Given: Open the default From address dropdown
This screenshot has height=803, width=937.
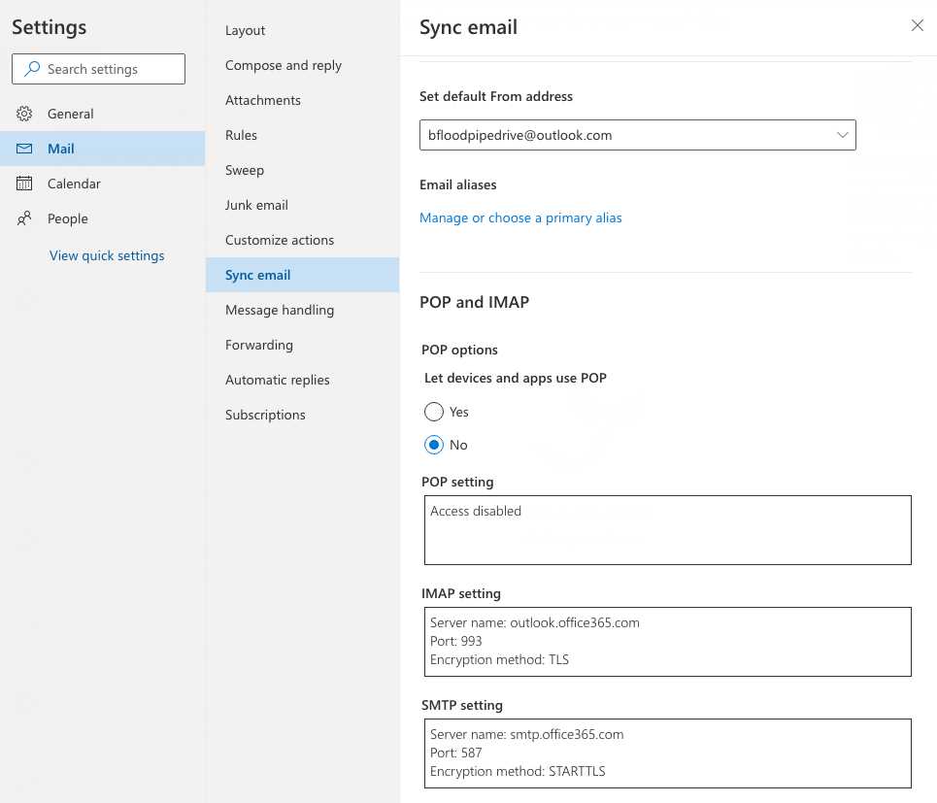Looking at the screenshot, I should click(x=638, y=135).
